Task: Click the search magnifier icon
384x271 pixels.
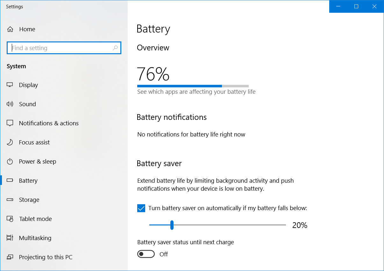Action: click(115, 48)
